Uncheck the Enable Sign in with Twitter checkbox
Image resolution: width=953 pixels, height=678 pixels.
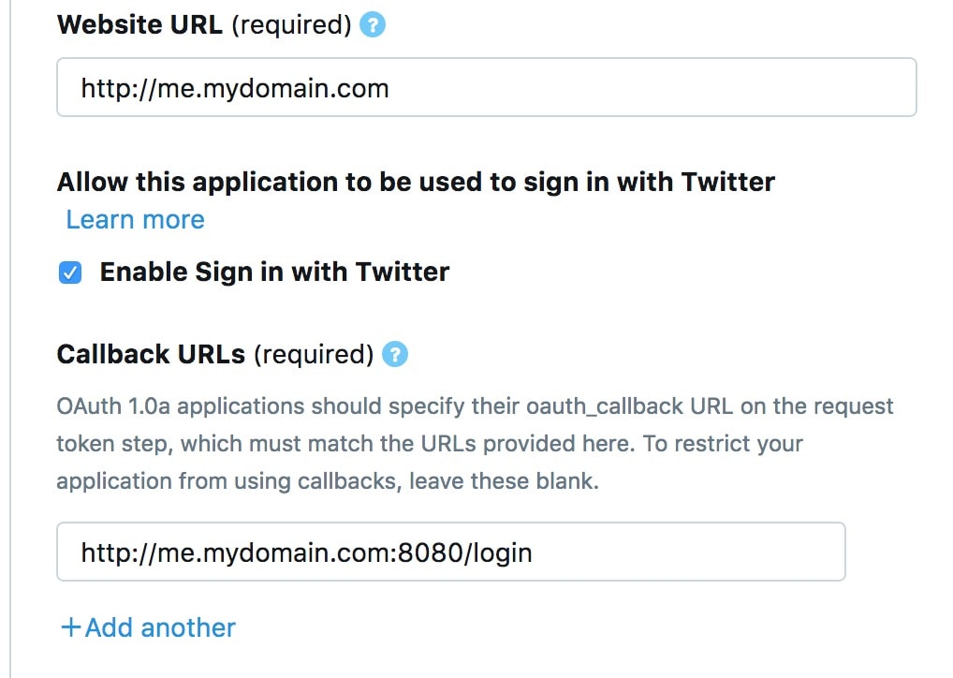[x=70, y=273]
